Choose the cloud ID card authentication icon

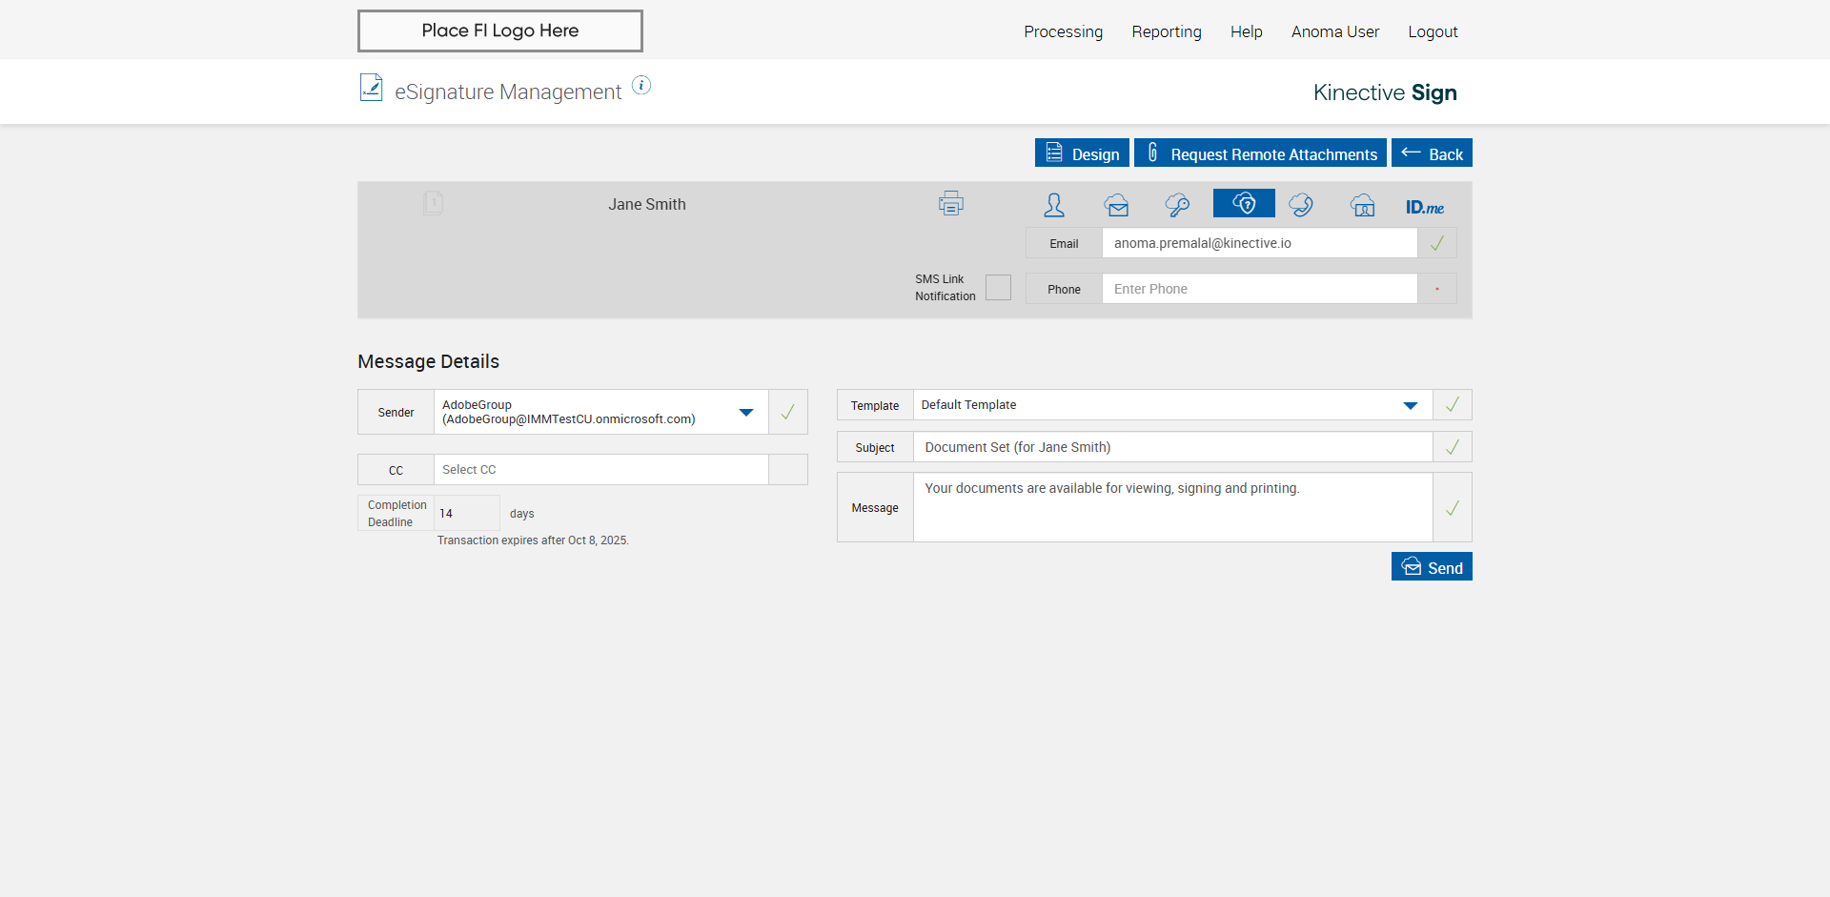1363,205
